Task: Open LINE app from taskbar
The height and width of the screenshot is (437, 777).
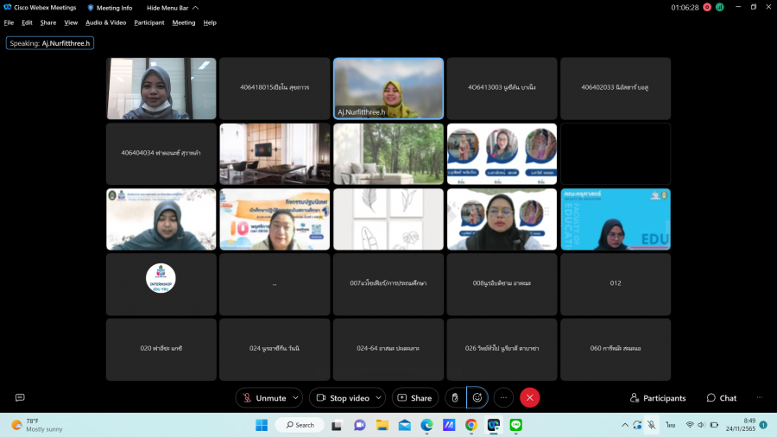Action: click(516, 425)
